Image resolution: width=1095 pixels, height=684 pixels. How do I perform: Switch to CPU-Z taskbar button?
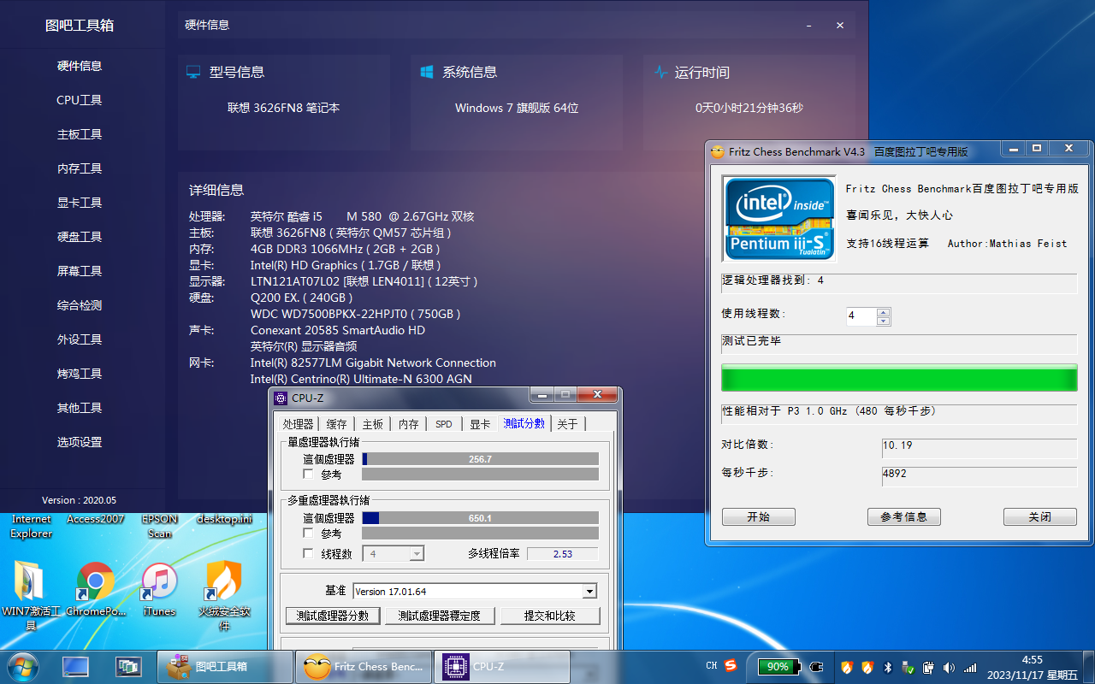pyautogui.click(x=502, y=667)
